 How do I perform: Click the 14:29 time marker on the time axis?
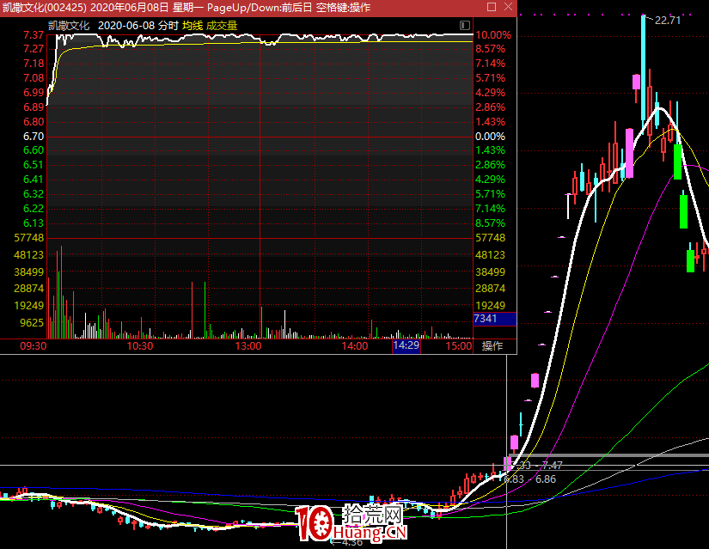(406, 346)
